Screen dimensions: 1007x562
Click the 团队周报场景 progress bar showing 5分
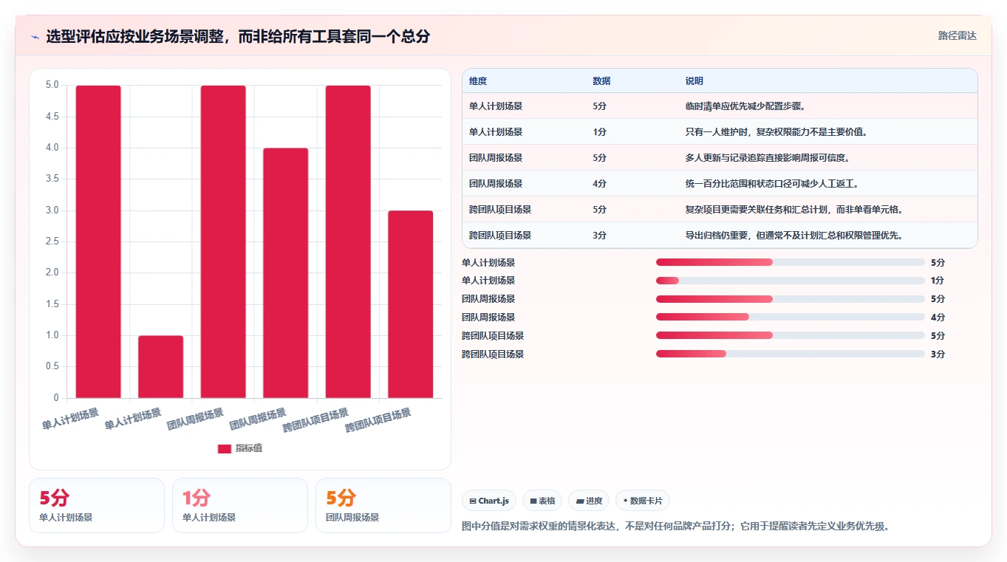tap(791, 299)
